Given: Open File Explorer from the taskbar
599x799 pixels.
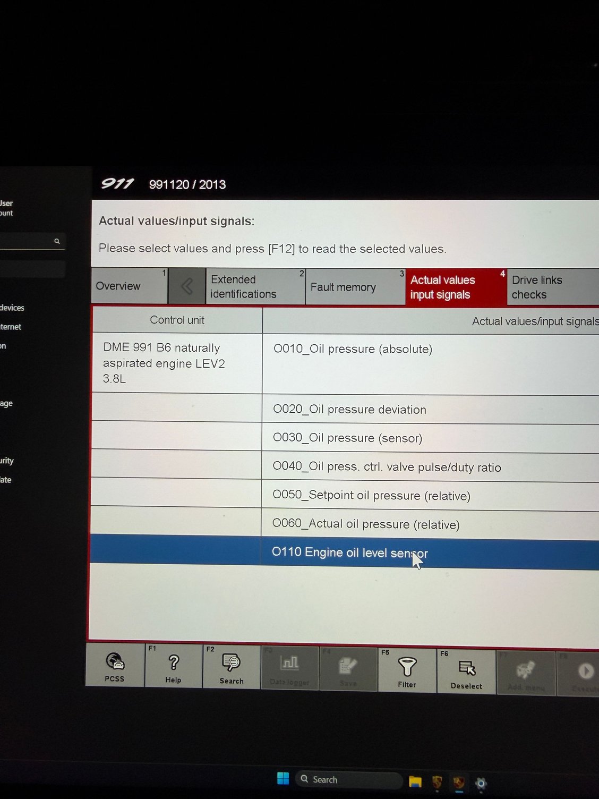Looking at the screenshot, I should pos(415,781).
